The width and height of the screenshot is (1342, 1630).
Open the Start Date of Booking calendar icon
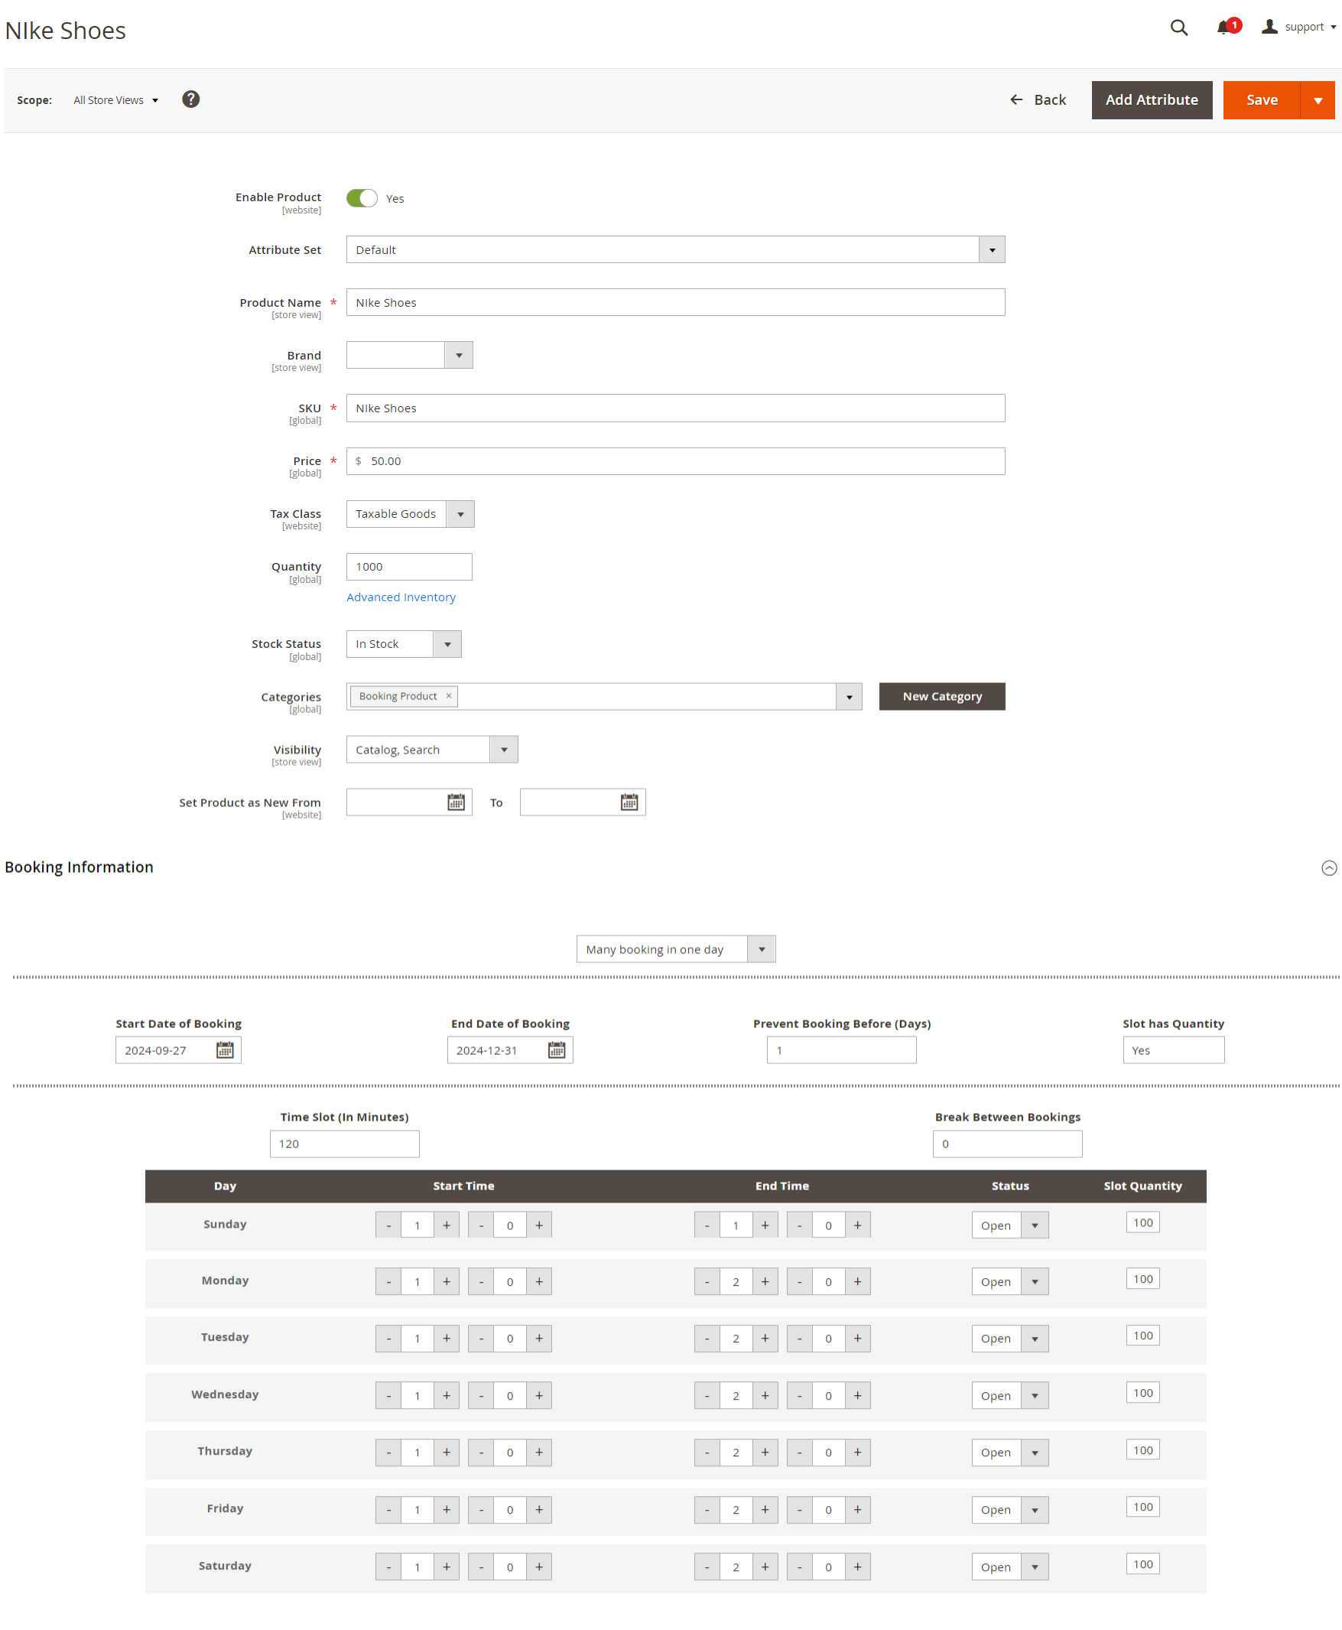tap(225, 1049)
